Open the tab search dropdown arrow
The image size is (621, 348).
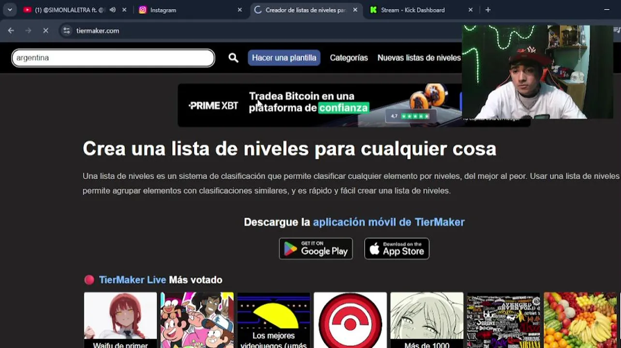[x=10, y=10]
